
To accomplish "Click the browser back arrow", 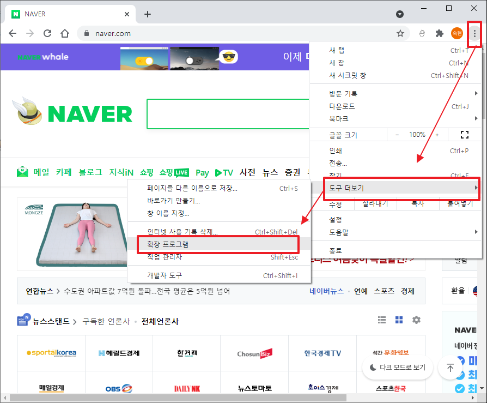I will tap(13, 33).
